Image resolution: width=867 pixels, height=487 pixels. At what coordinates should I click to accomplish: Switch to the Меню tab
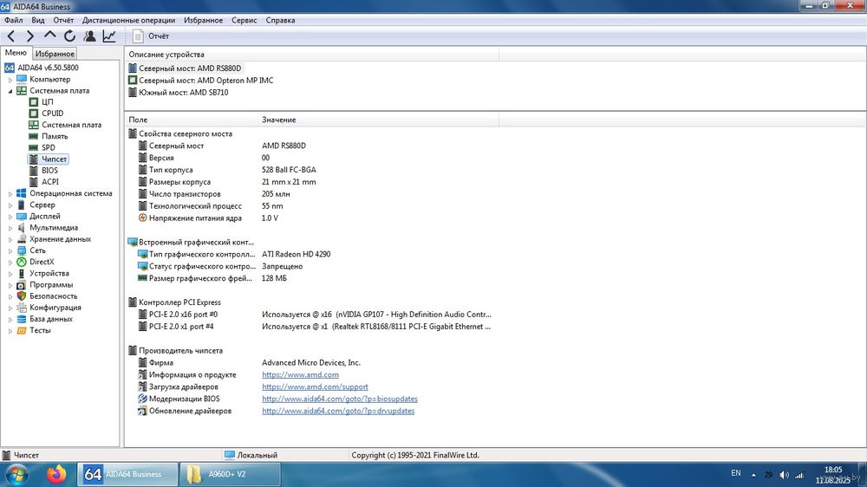point(16,53)
